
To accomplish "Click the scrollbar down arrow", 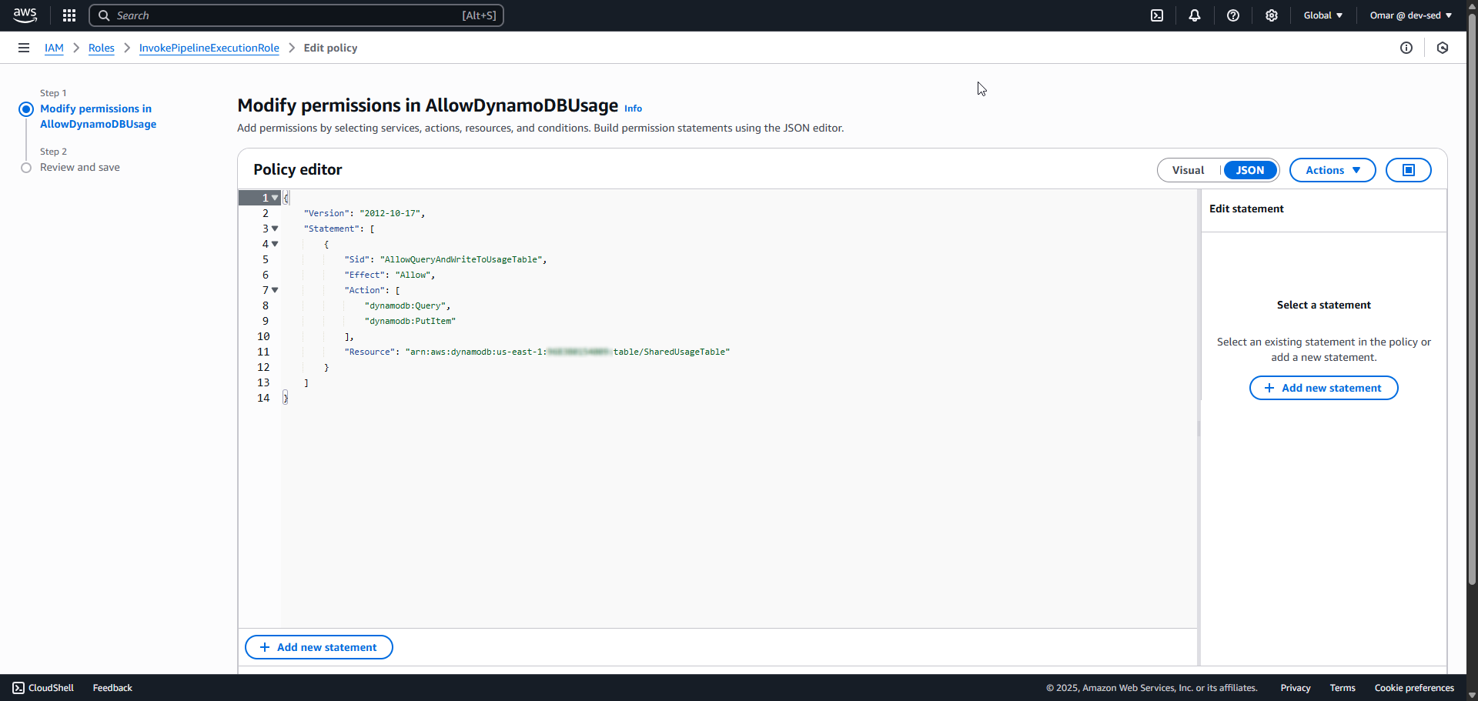I will [1472, 695].
